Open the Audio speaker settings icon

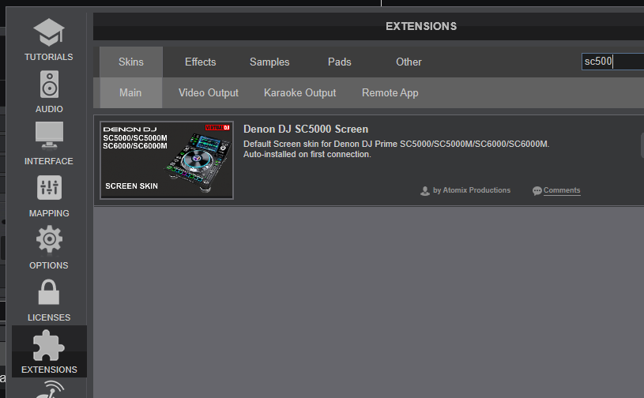(49, 84)
